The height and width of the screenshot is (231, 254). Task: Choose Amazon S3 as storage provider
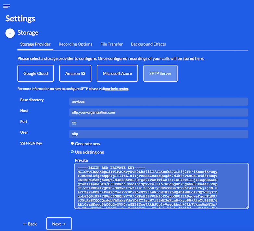[75, 73]
